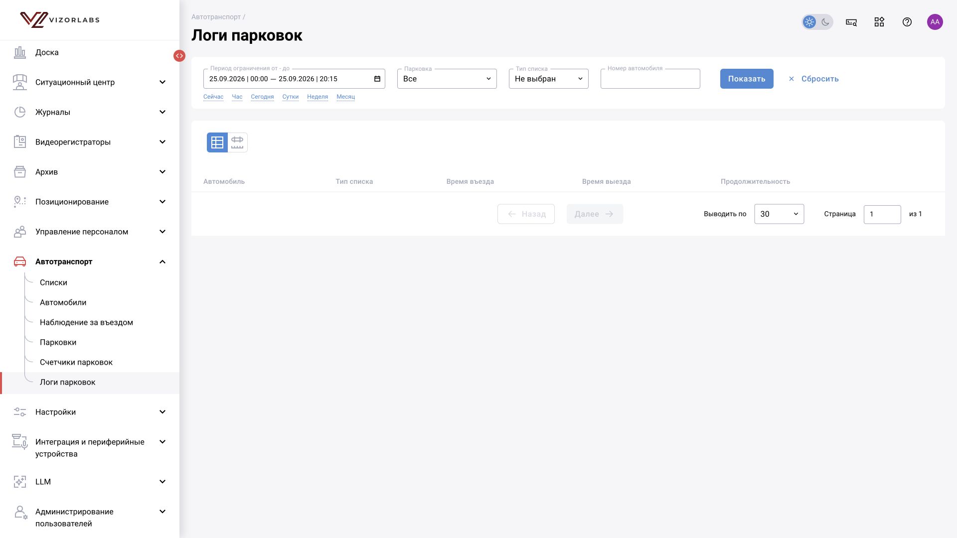Open the Выводить по rows dropdown
The image size is (957, 538).
[x=779, y=214]
